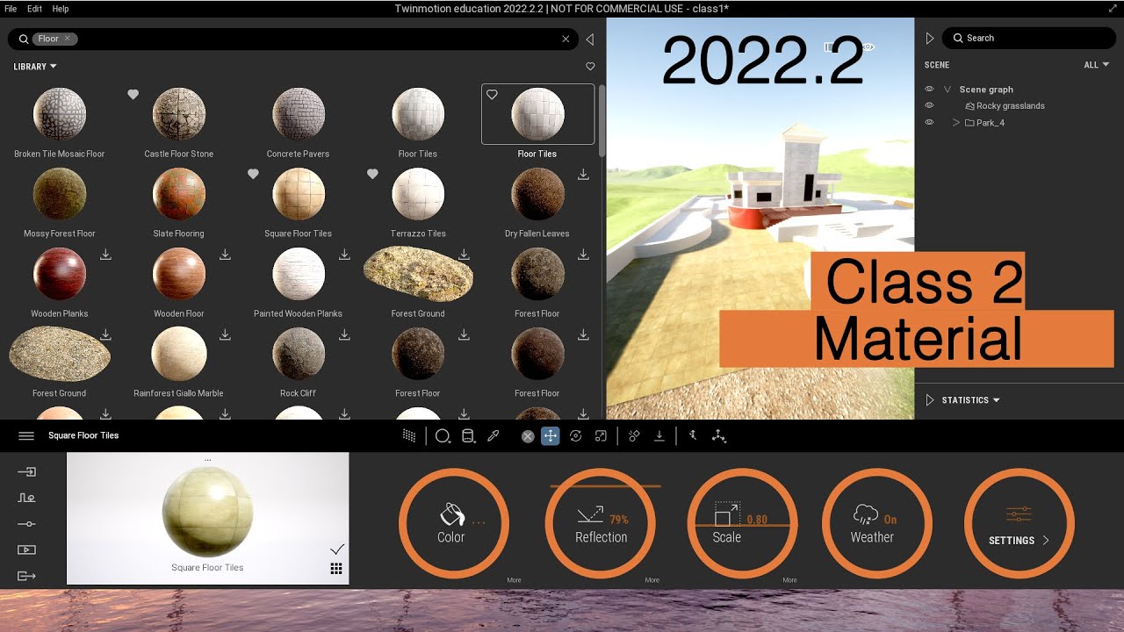This screenshot has width=1124, height=632.
Task: Download the Painted Wooden Planks material
Action: click(344, 255)
